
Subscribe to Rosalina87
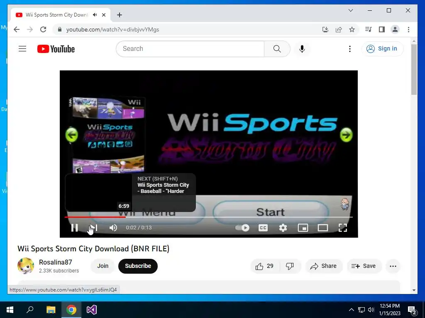(x=138, y=266)
